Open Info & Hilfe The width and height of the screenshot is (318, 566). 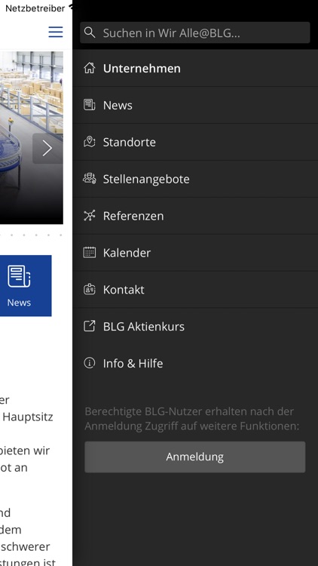[x=195, y=363]
